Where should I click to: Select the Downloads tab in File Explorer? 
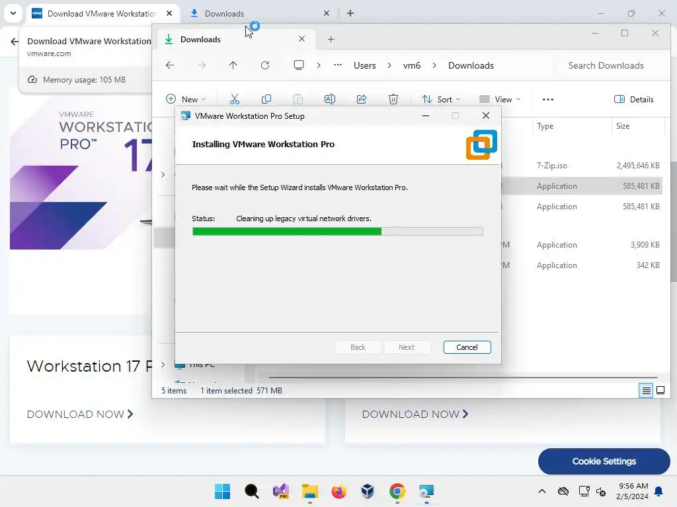point(236,39)
